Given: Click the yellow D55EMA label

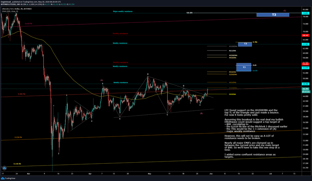Looking at the screenshot, I should tap(232, 94).
